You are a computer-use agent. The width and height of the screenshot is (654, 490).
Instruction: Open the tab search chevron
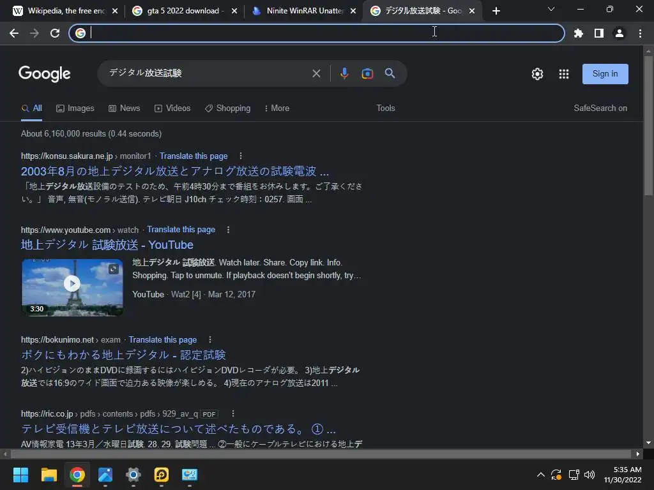click(551, 9)
